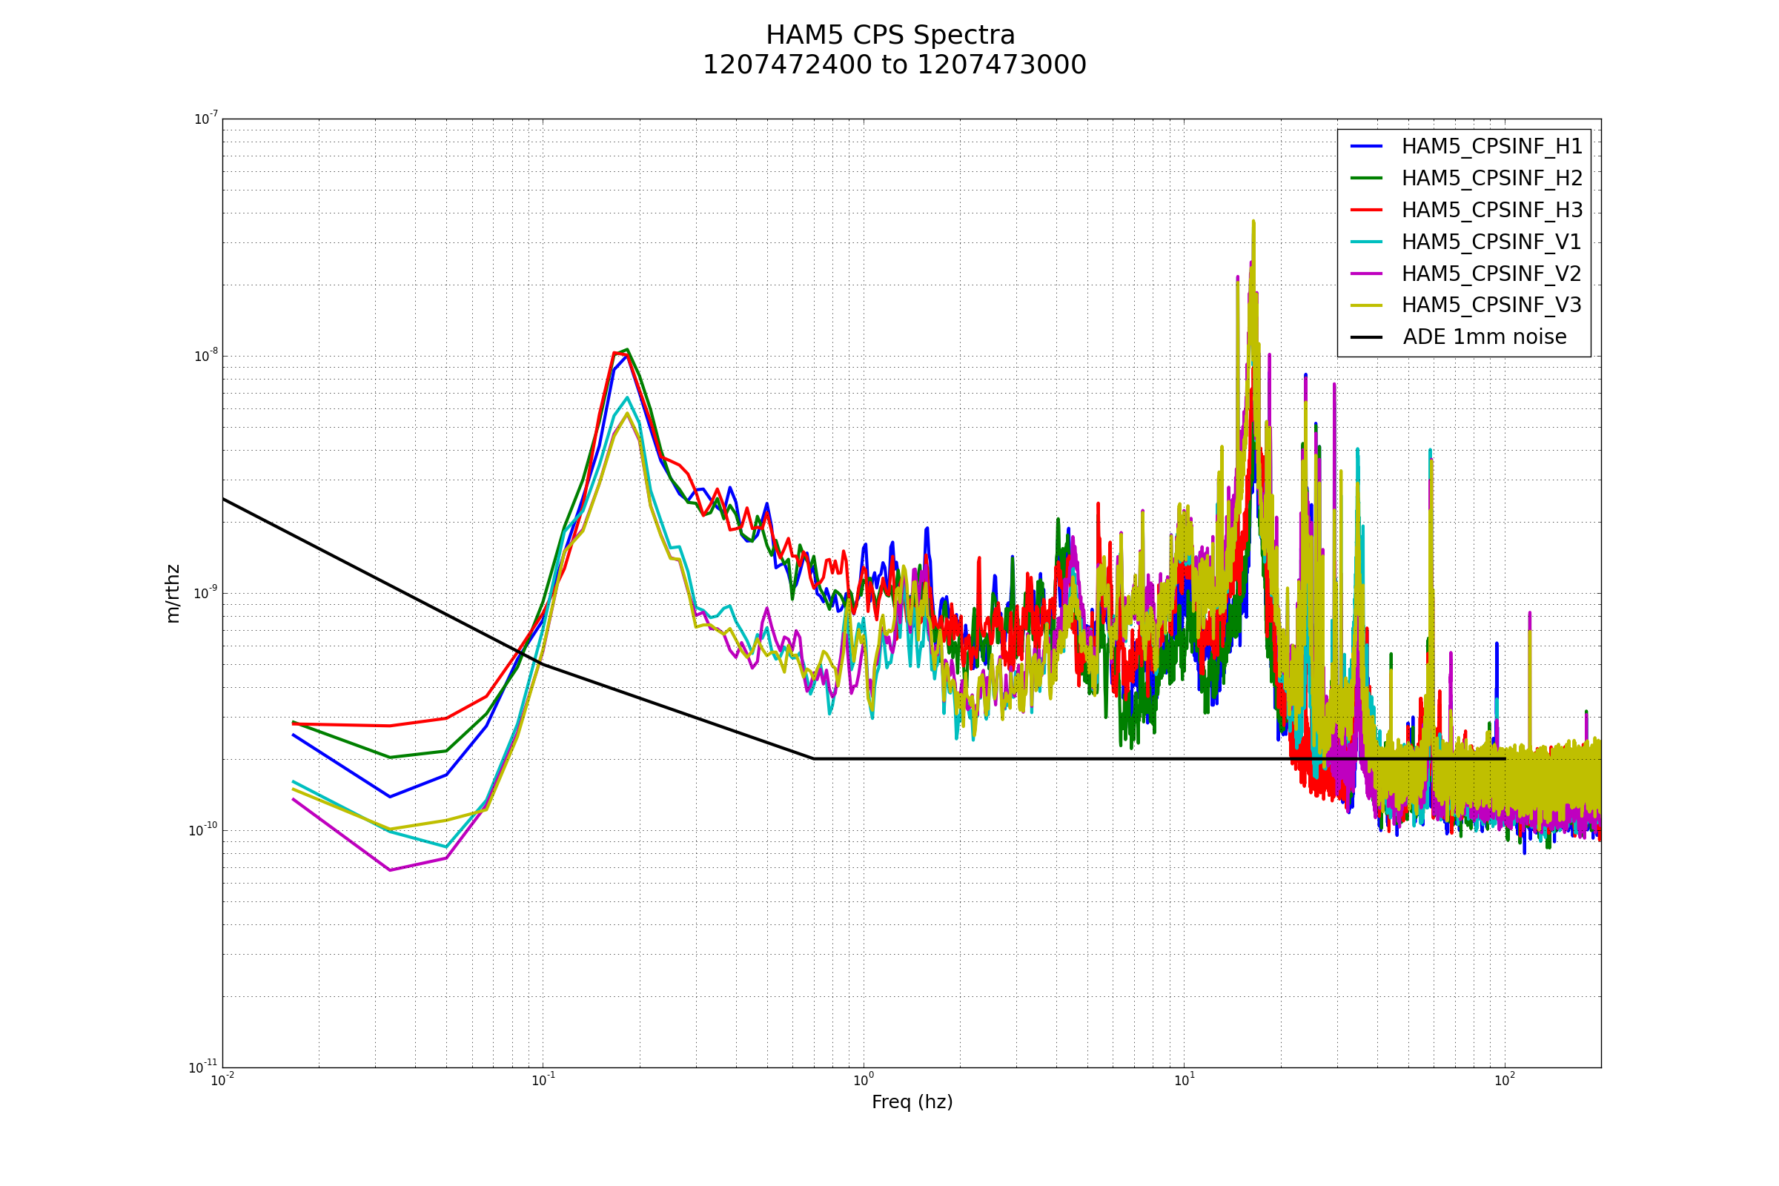
Task: Select the HAM5_CPSINF_V3 legend label text
Action: 1491,305
